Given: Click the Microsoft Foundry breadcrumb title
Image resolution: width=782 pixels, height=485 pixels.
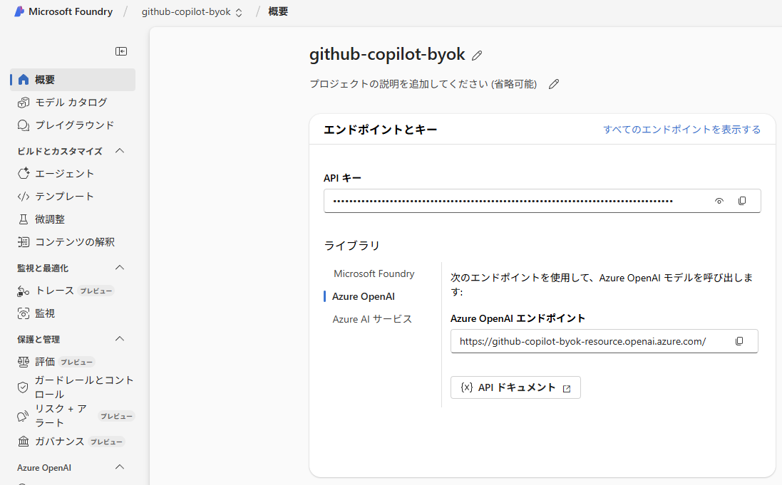Looking at the screenshot, I should [71, 11].
